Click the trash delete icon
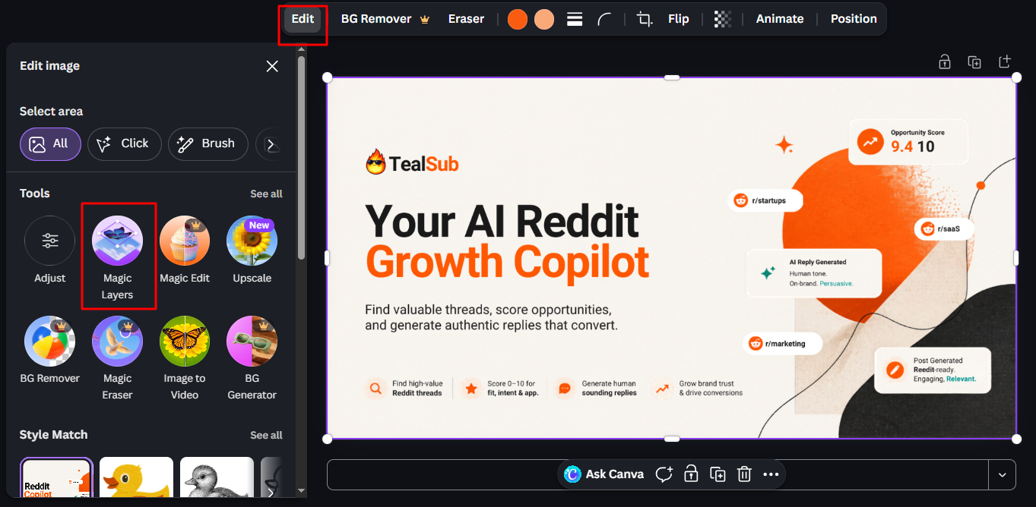Viewport: 1036px width, 507px height. point(744,474)
